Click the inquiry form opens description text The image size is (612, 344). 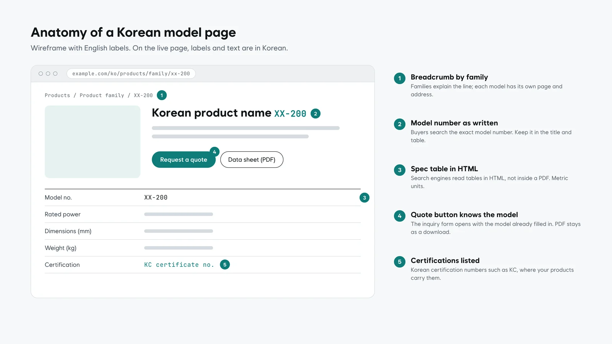496,228
